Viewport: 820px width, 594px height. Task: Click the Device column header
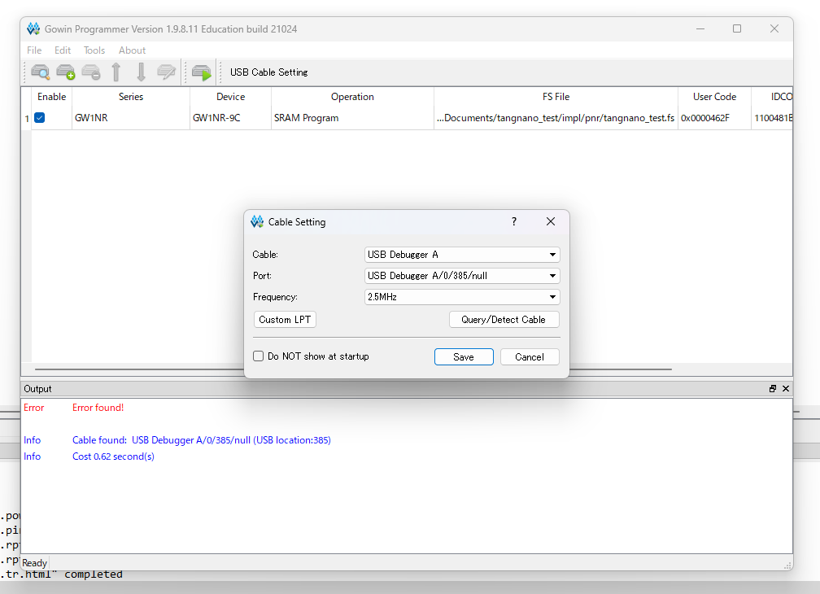(x=231, y=97)
